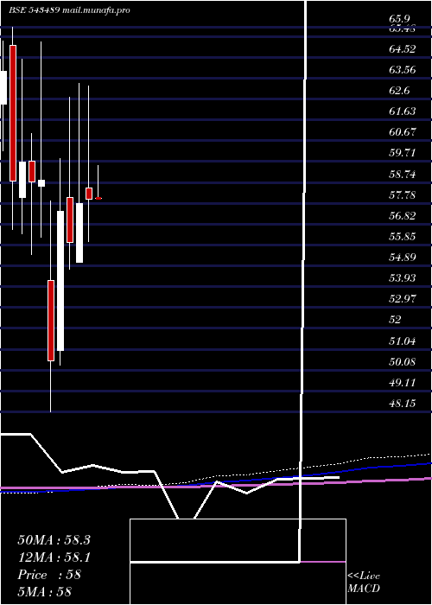Click the Price : 58 readout
This screenshot has height=605, width=432.
[x=49, y=575]
